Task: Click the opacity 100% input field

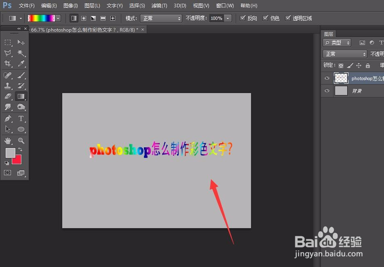Action: point(217,18)
